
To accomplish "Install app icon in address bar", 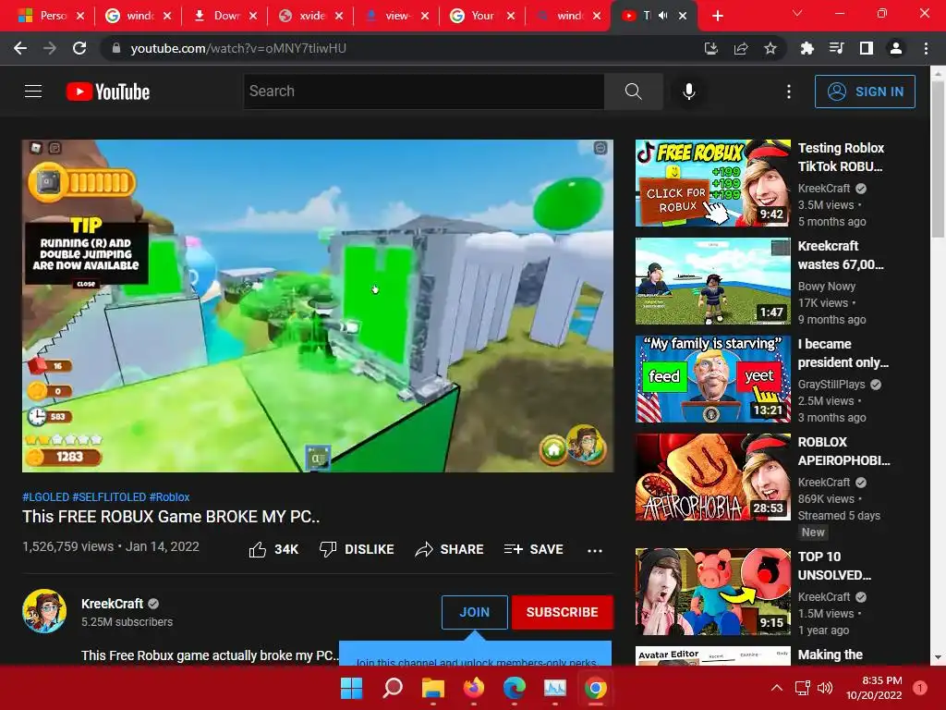I will coord(711,48).
